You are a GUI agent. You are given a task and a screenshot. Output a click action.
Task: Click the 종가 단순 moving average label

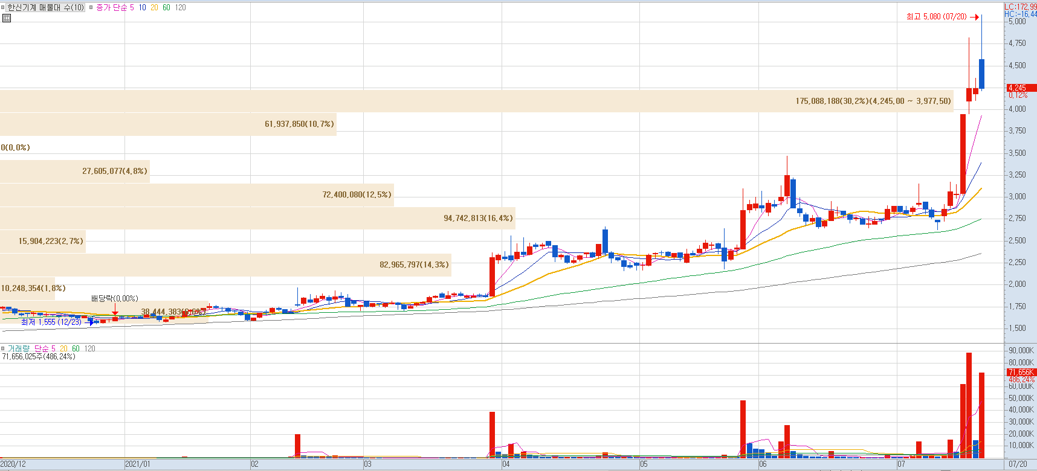pos(112,8)
